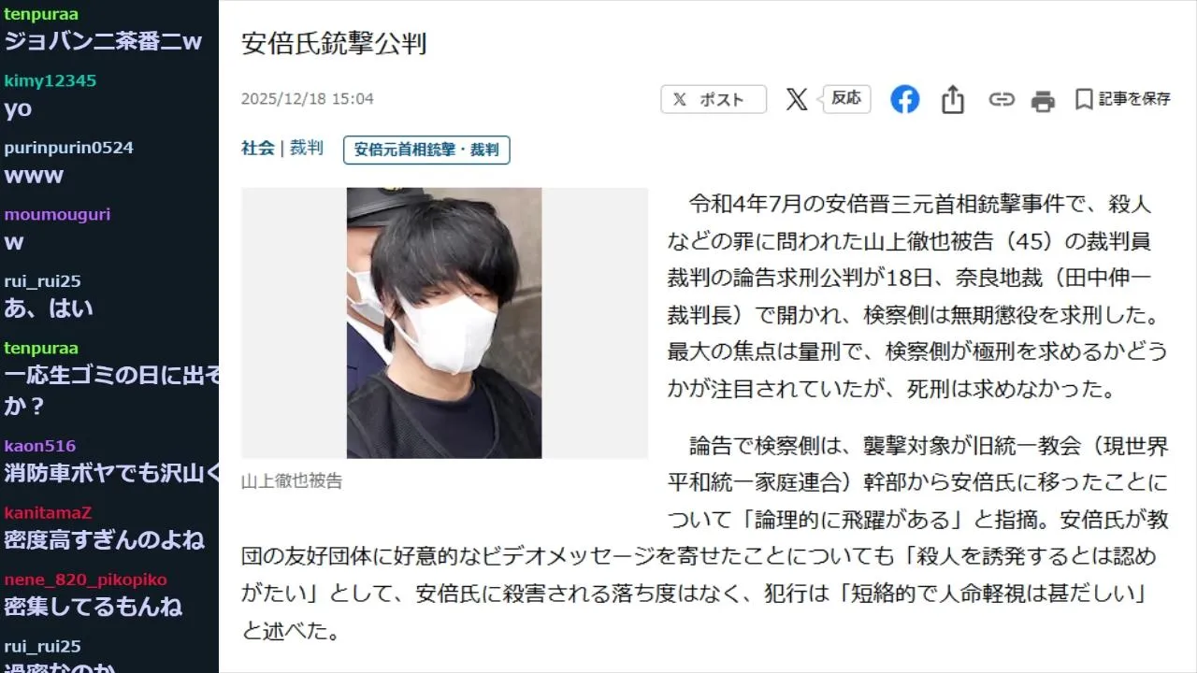
Task: Click chat username nene_820_pikopiko
Action: pyautogui.click(x=85, y=580)
